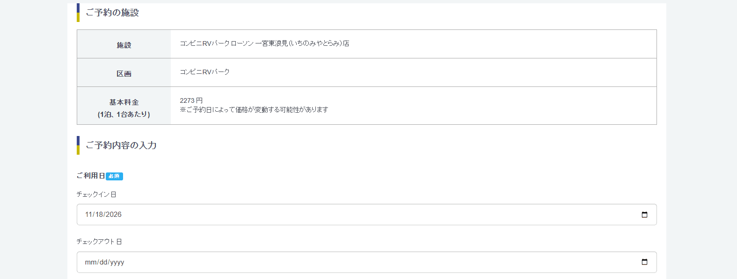Click the facility name ローソン一宮東浪見店 text
Image resolution: width=737 pixels, height=279 pixels.
264,43
